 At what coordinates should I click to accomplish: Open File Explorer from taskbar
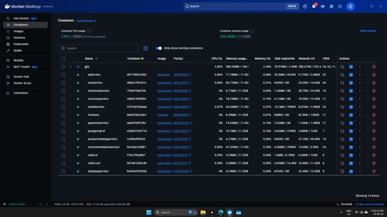pyautogui.click(x=203, y=212)
